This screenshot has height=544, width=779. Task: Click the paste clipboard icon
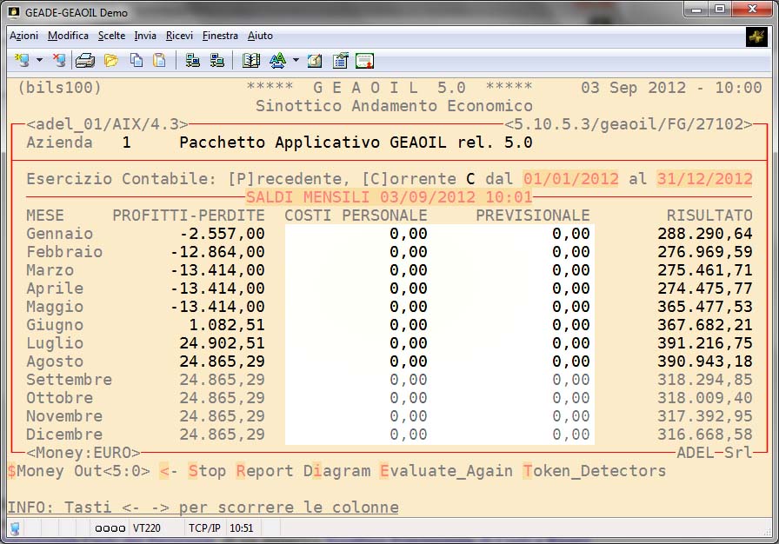159,61
